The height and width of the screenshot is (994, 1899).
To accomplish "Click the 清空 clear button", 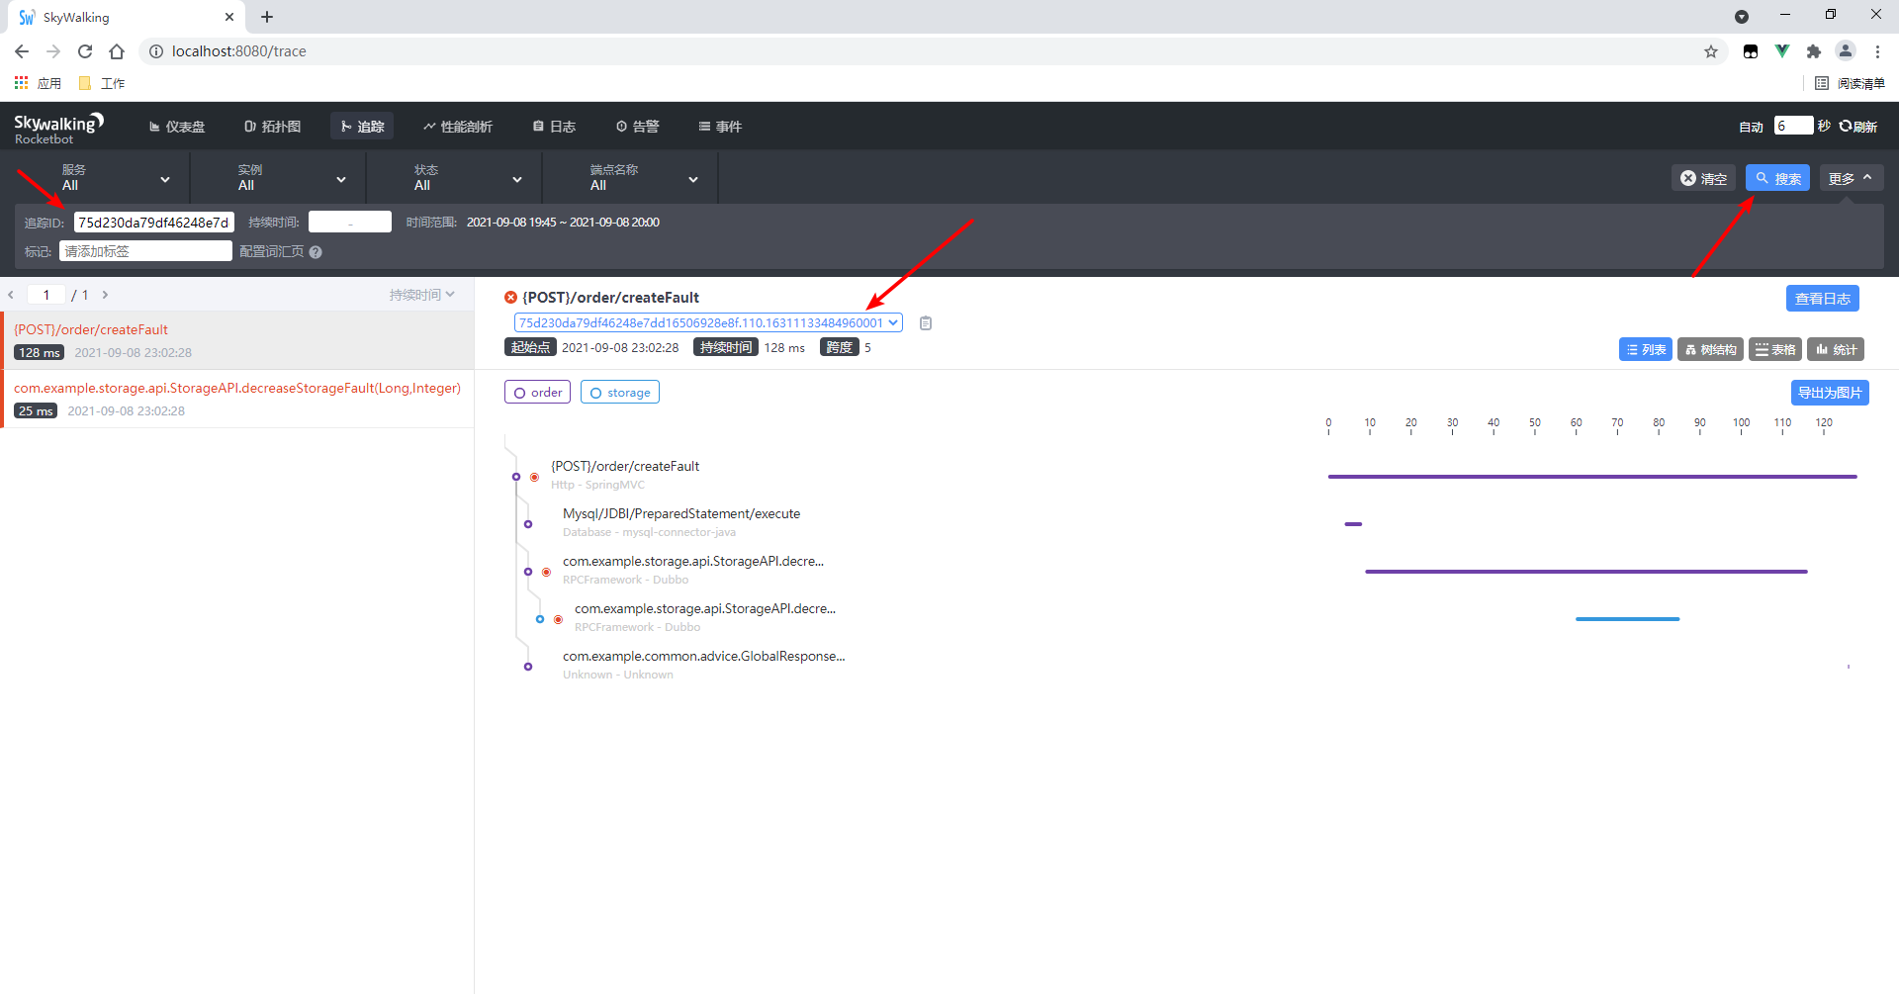I will click(1703, 178).
